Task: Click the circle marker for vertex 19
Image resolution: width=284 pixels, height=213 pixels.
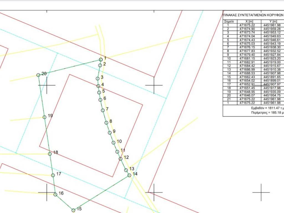Action: (x=44, y=117)
